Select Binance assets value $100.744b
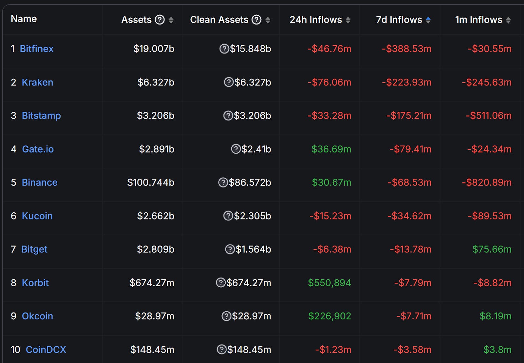 click(x=151, y=182)
